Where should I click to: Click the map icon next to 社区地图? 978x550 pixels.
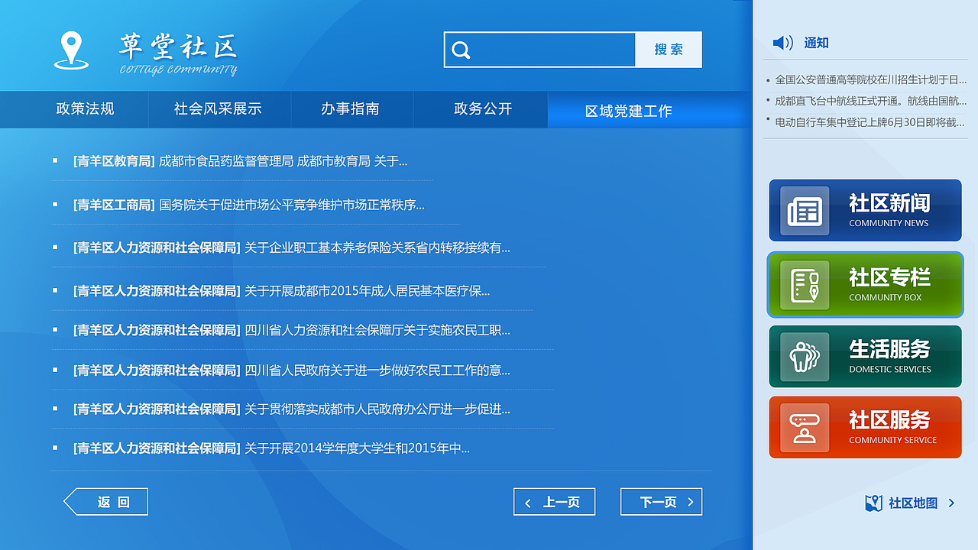tap(873, 503)
